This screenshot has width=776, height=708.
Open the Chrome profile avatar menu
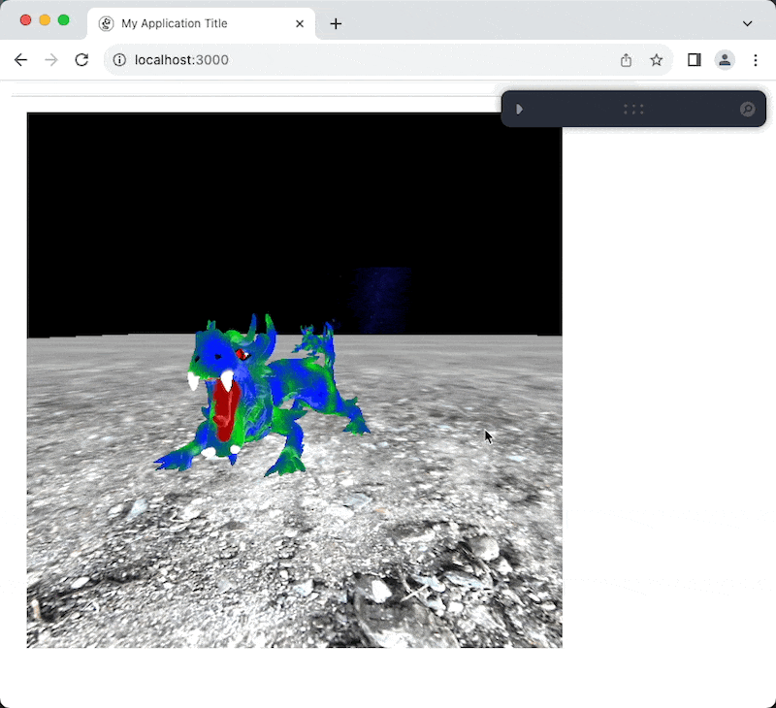pyautogui.click(x=725, y=60)
